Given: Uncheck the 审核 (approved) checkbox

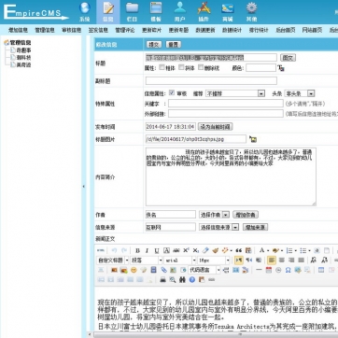Looking at the screenshot, I should pos(172,92).
